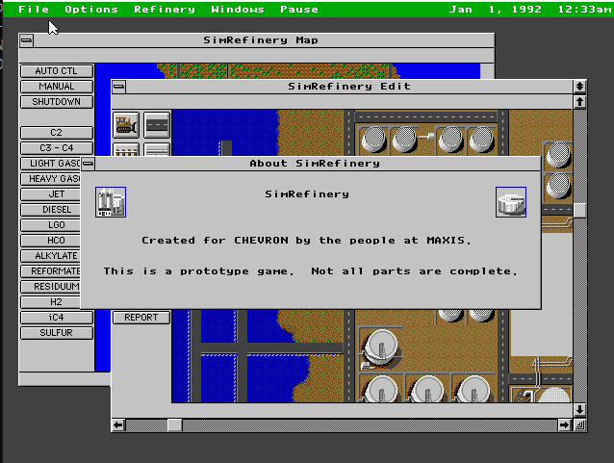
Task: Activate the SHUTDOWN mode button
Action: (56, 102)
